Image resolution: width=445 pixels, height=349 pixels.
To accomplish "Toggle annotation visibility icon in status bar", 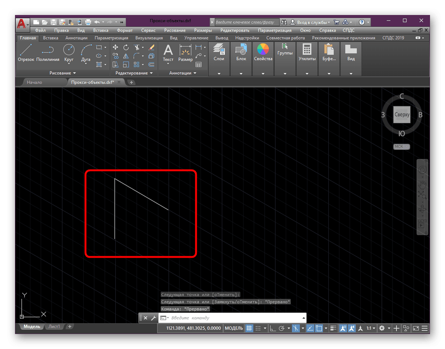I will pyautogui.click(x=343, y=328).
